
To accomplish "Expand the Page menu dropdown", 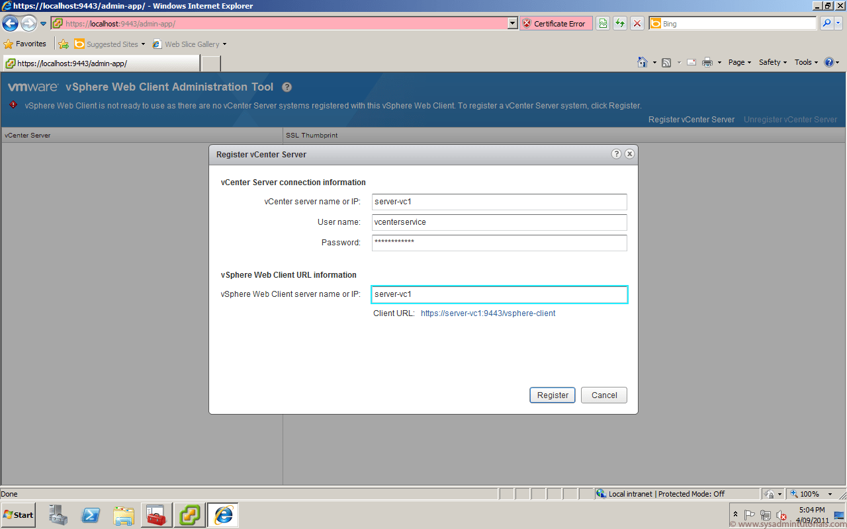I will [739, 61].
